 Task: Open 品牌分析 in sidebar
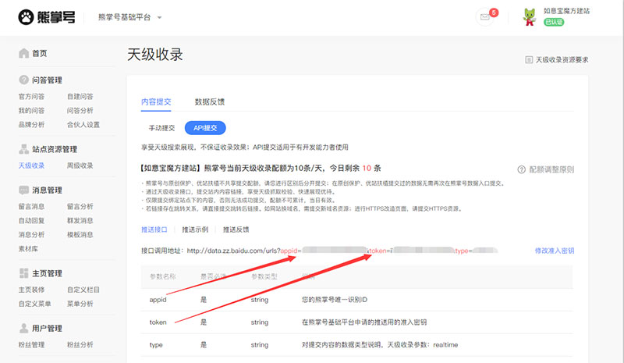pyautogui.click(x=31, y=125)
